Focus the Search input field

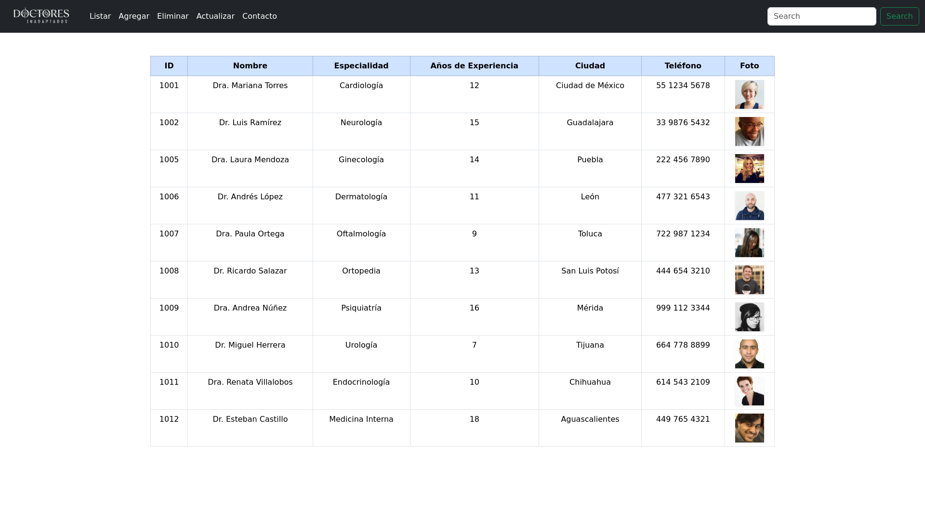click(x=821, y=16)
